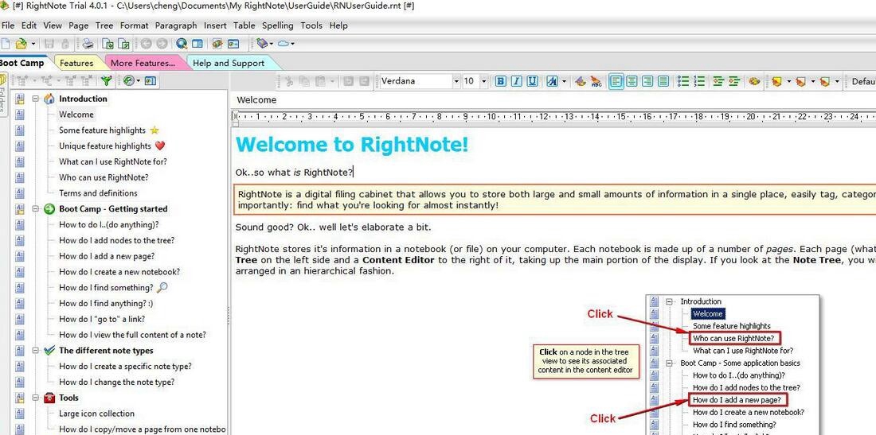Enable center alignment paragraph button
Viewport: 876px width, 435px height.
(632, 81)
